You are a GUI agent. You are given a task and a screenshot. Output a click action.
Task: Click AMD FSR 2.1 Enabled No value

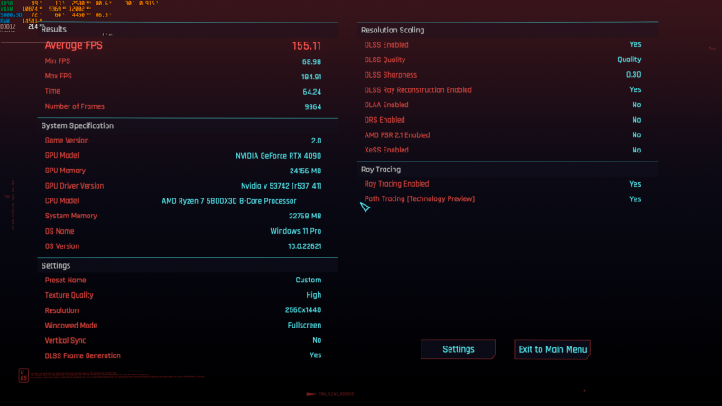pos(636,134)
